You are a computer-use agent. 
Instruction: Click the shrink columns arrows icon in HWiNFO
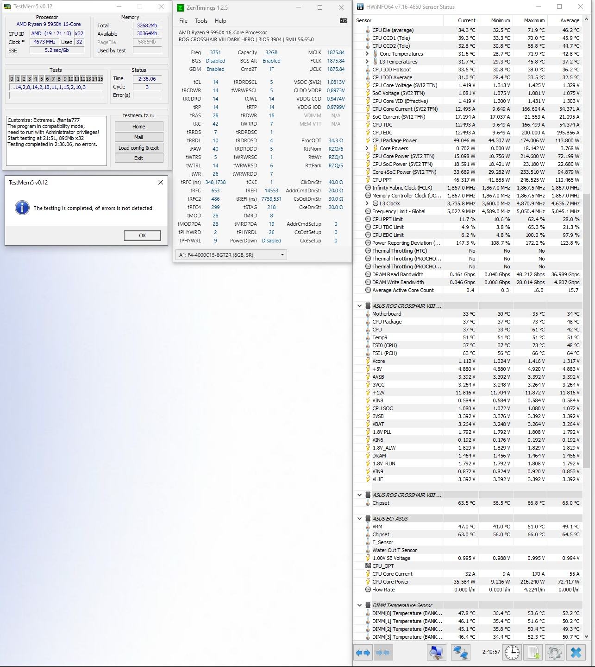pyautogui.click(x=383, y=653)
